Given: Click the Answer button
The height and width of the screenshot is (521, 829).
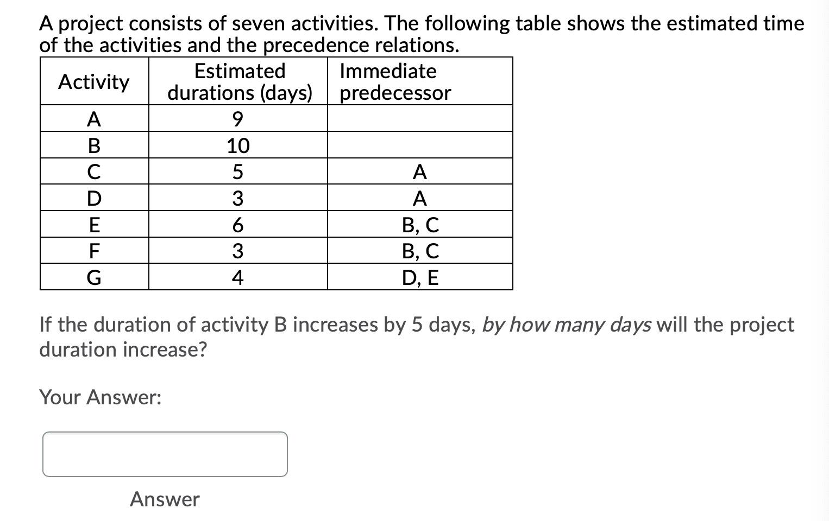Looking at the screenshot, I should pyautogui.click(x=164, y=499).
